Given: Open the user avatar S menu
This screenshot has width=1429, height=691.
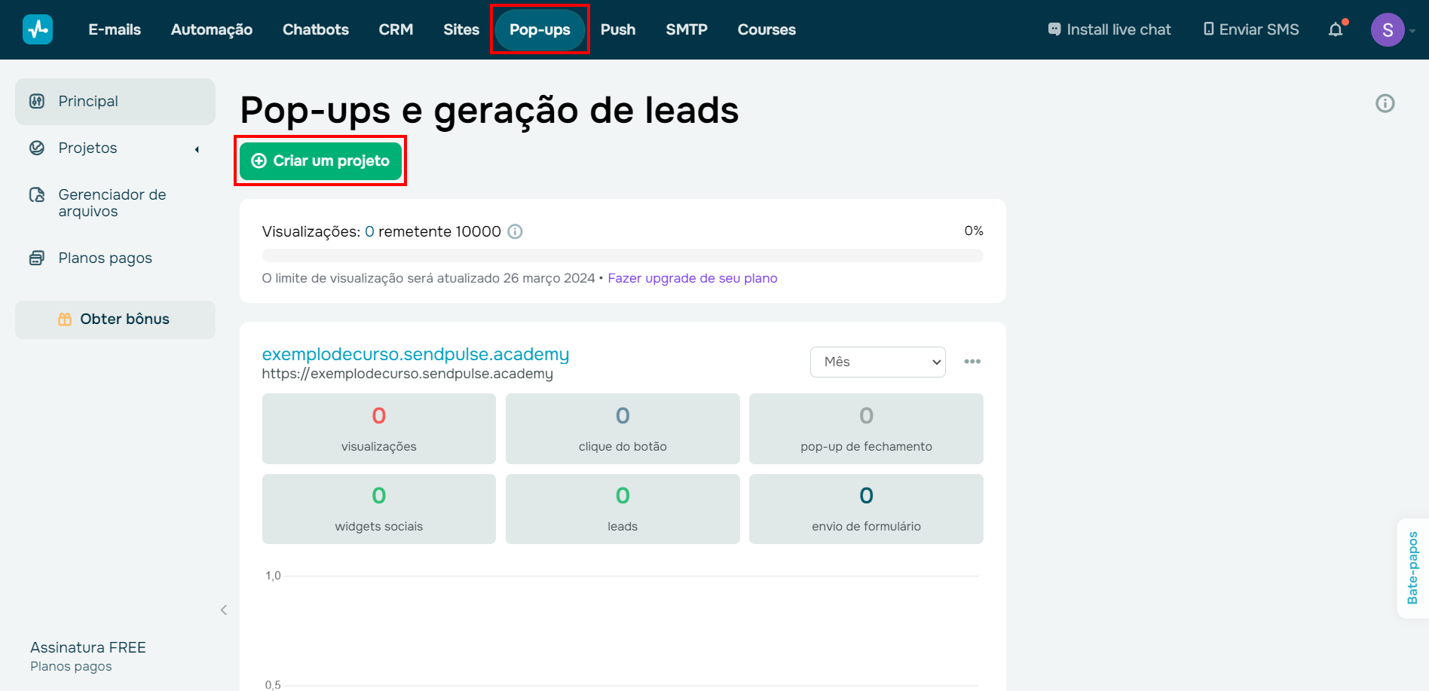Looking at the screenshot, I should (x=1388, y=30).
